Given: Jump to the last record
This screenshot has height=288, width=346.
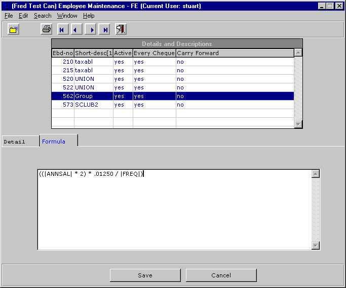Looking at the screenshot, I should click(105, 29).
